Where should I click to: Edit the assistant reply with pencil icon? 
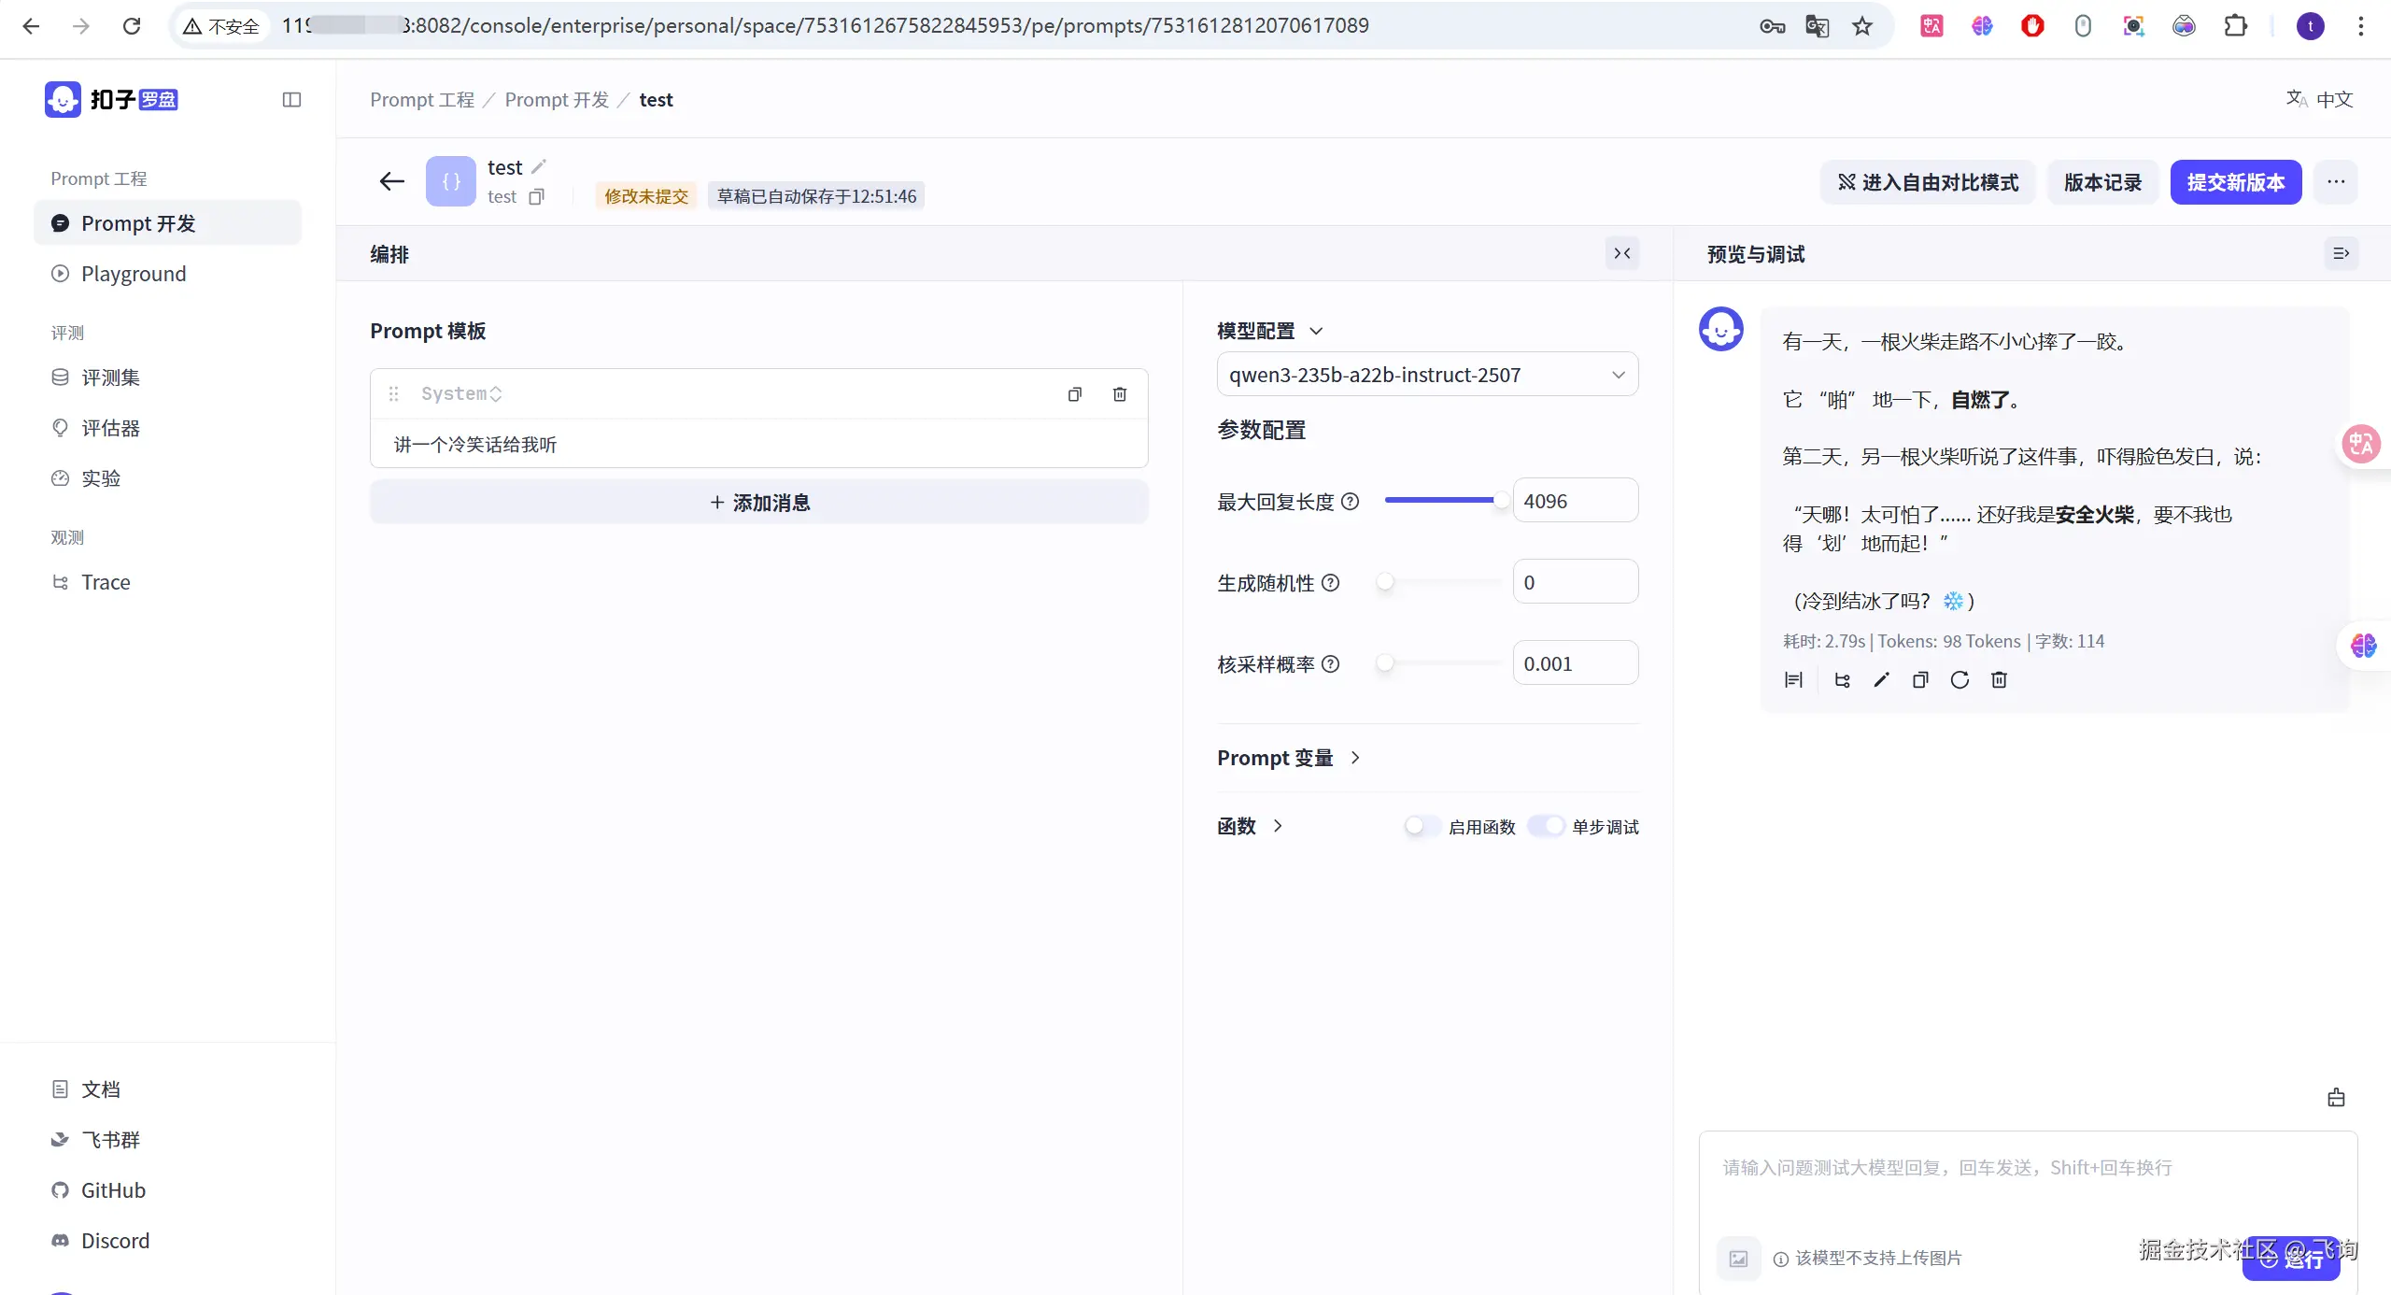(1881, 679)
